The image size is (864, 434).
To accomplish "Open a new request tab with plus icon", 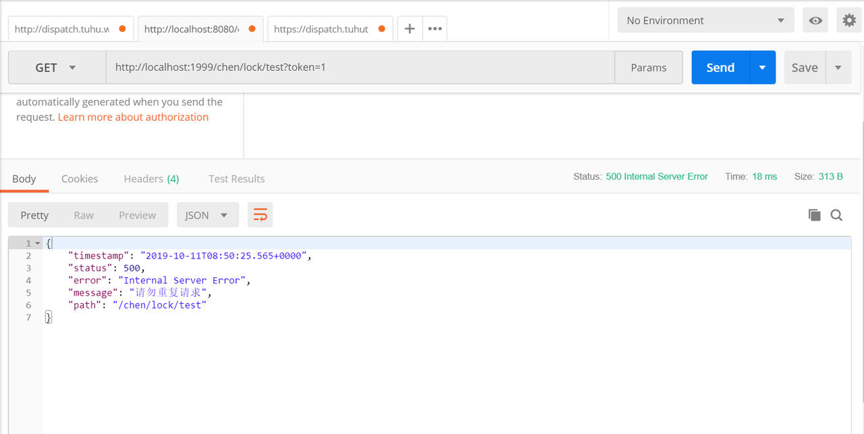I will 409,29.
